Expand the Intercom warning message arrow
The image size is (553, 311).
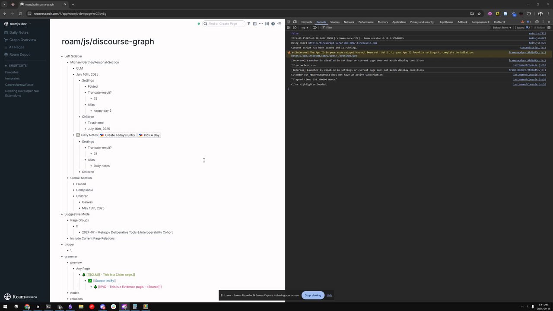pos(293,52)
